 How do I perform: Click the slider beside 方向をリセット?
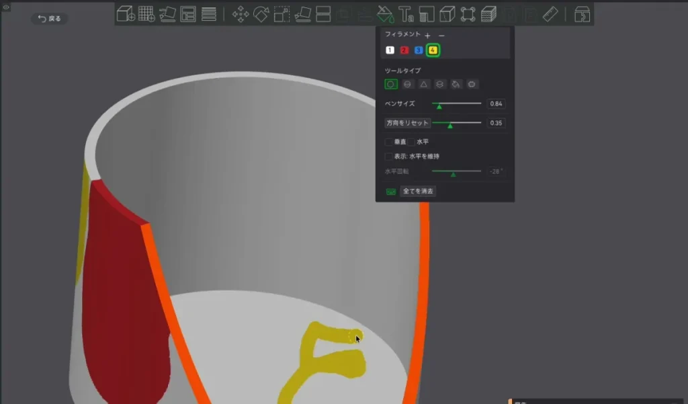coord(456,123)
